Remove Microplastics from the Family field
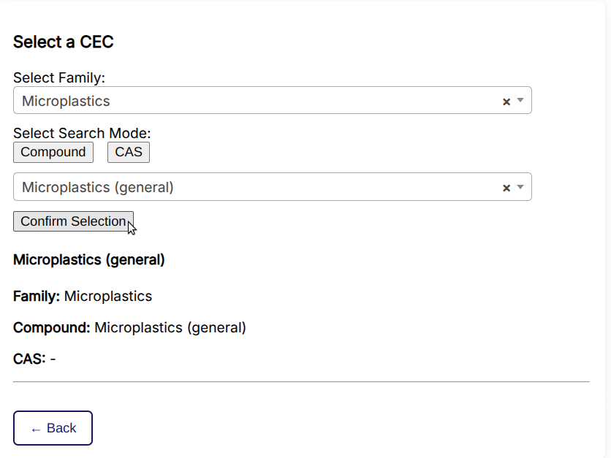 pos(506,100)
